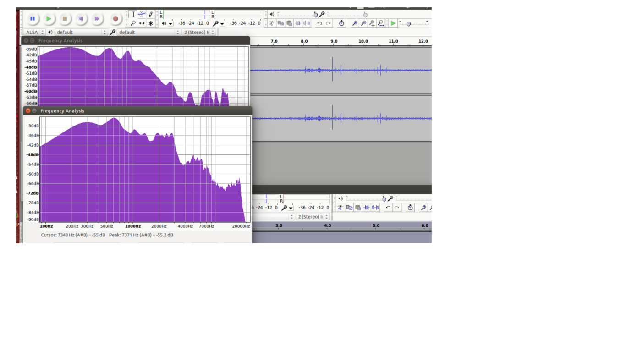
Task: Select the Draw pencil tool
Action: (x=150, y=14)
